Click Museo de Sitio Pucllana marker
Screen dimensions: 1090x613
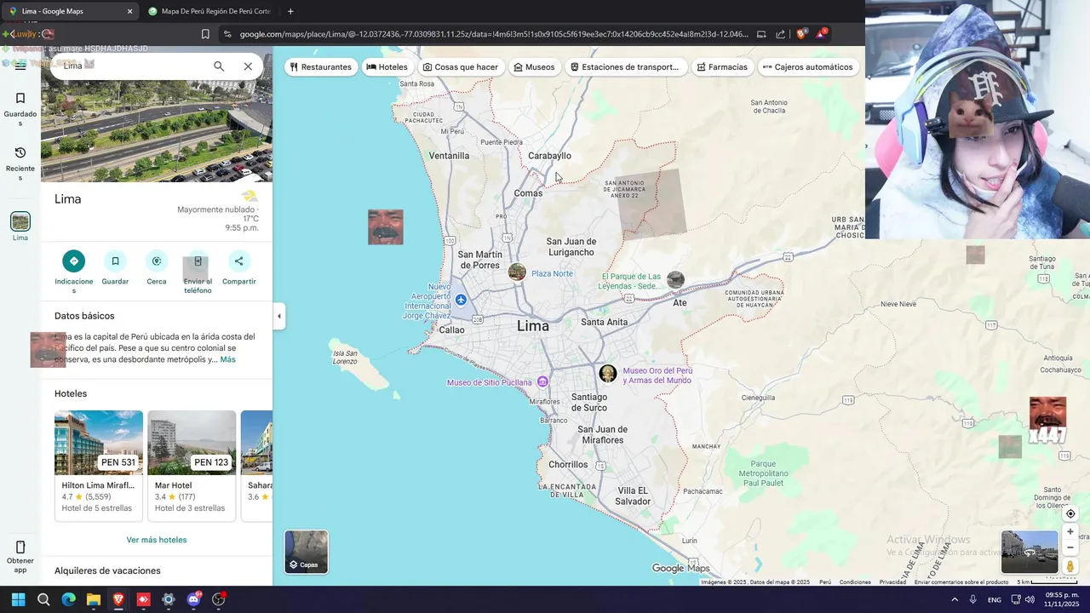(542, 382)
